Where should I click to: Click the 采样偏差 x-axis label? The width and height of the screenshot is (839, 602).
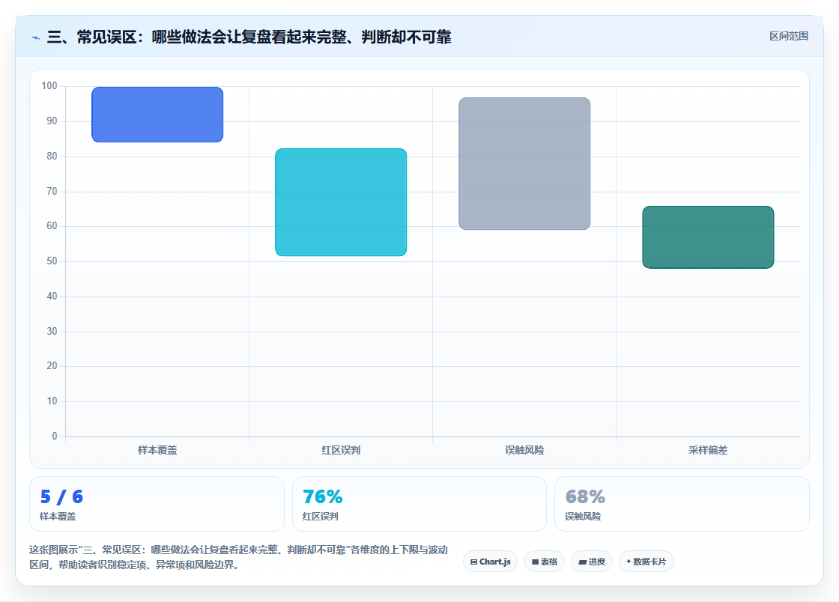pos(708,450)
